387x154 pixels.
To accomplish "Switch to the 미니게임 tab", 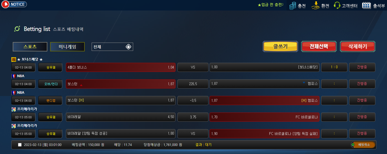I will 67,47.
